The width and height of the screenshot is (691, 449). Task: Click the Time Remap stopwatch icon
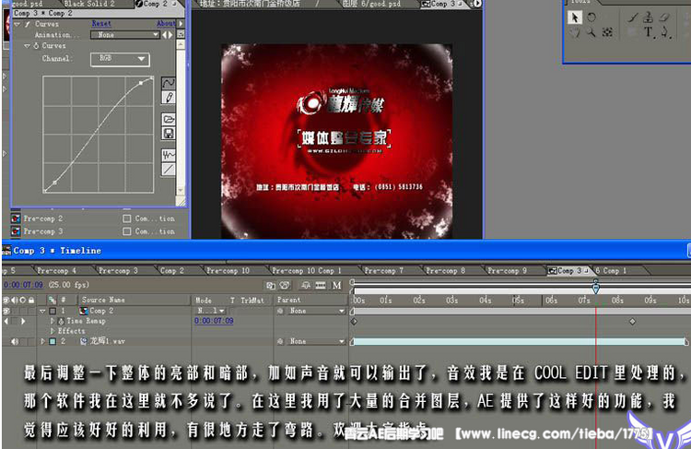(61, 322)
